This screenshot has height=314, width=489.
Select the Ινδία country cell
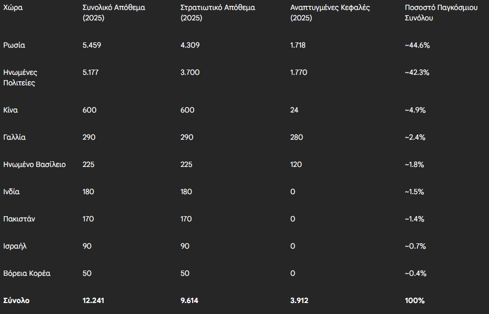click(12, 192)
